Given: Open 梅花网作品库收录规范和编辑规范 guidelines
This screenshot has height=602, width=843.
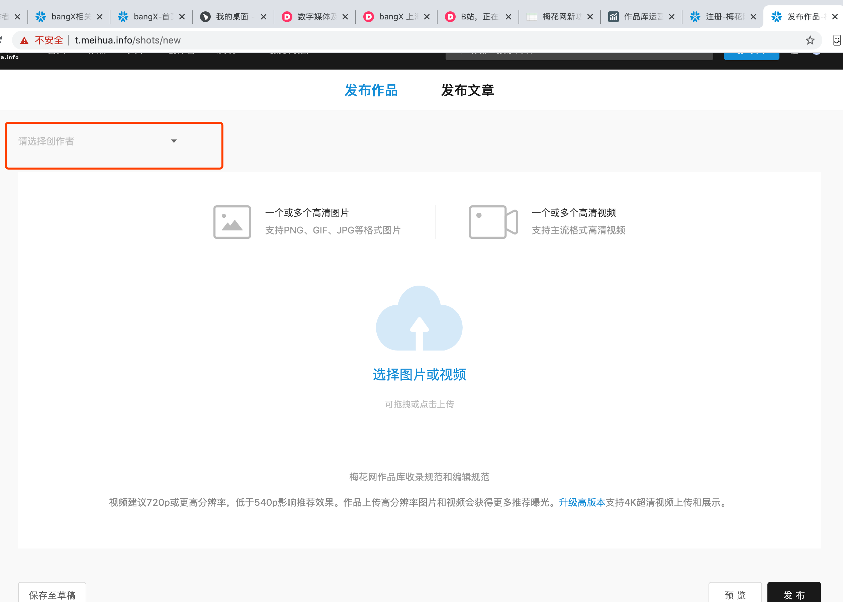Looking at the screenshot, I should [x=419, y=477].
